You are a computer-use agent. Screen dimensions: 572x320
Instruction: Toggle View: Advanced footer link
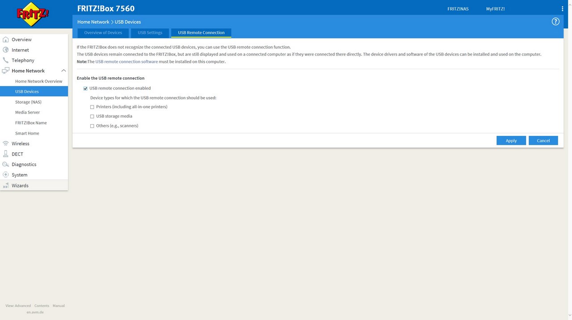18,306
